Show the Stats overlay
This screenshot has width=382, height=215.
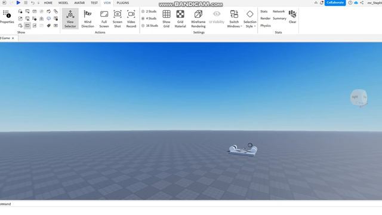pos(264,11)
